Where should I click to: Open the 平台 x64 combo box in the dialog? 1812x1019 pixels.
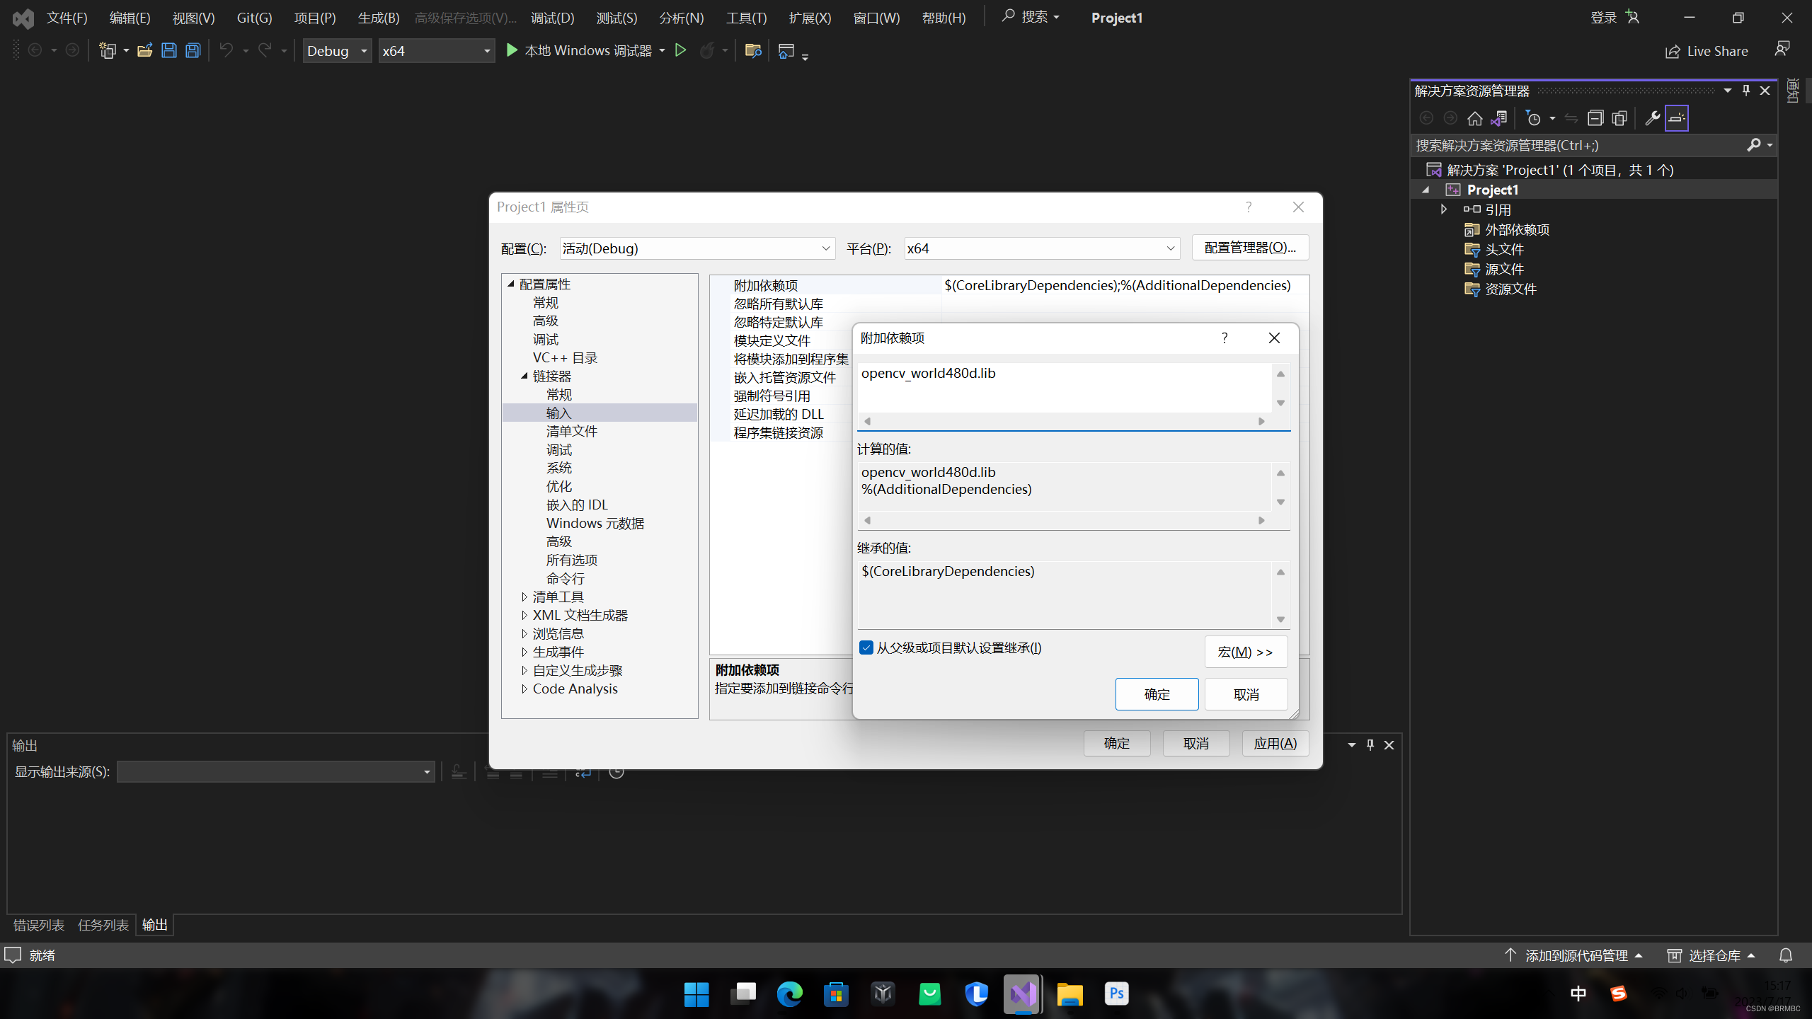(1042, 248)
